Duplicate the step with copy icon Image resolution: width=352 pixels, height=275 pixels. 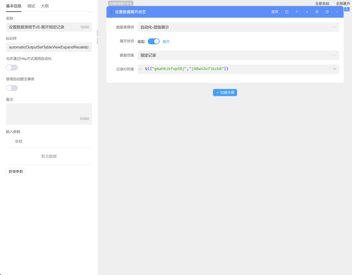327,12
